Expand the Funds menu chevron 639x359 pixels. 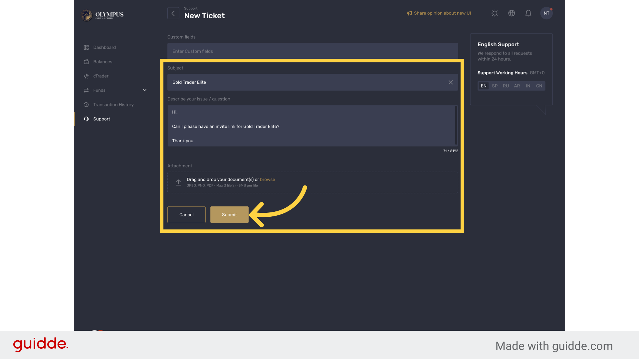pos(145,90)
